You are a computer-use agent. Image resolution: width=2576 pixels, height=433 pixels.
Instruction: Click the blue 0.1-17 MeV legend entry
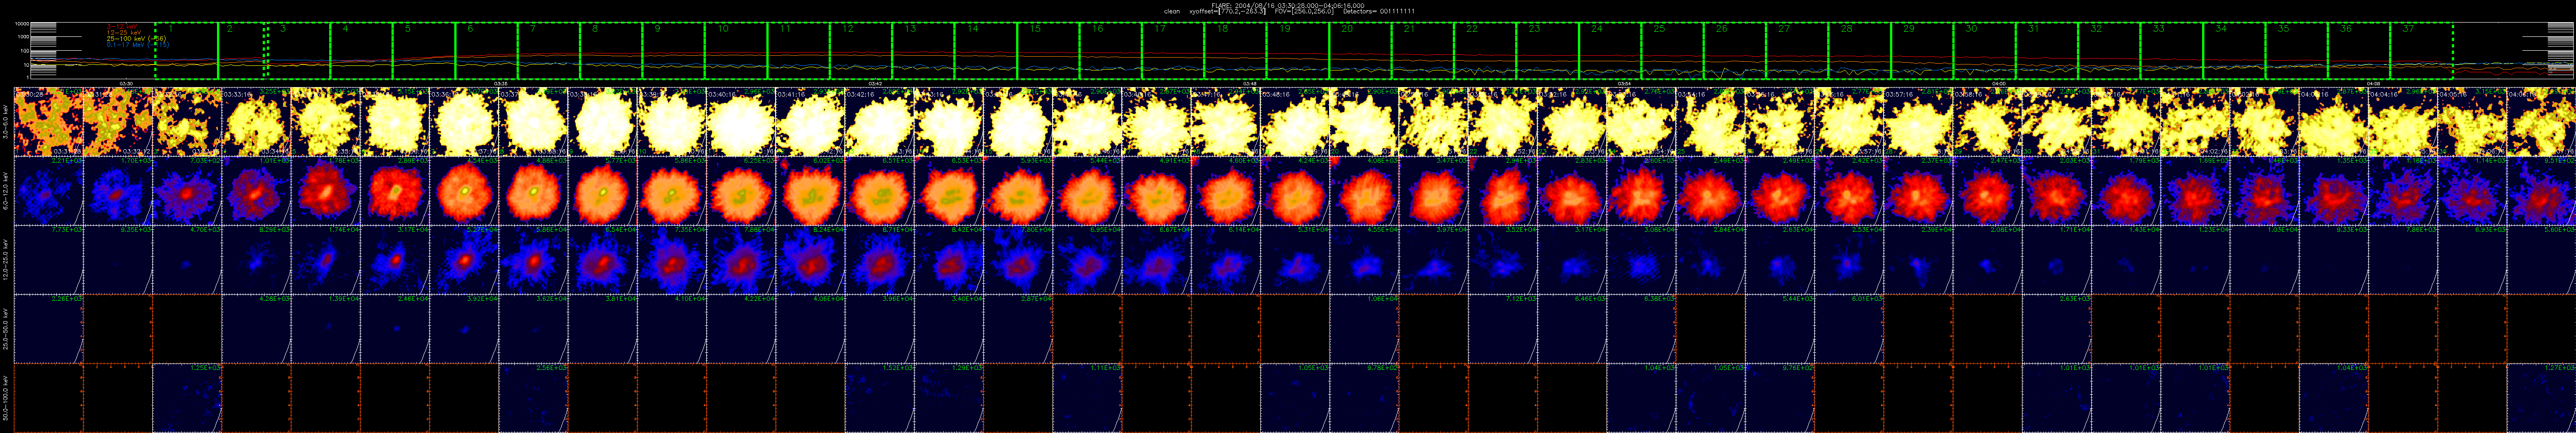pos(138,45)
